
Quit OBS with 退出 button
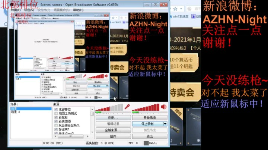(x=150, y=136)
